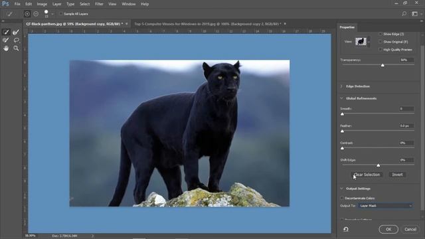Click the Clear Selection button
The width and height of the screenshot is (425, 239).
point(367,175)
